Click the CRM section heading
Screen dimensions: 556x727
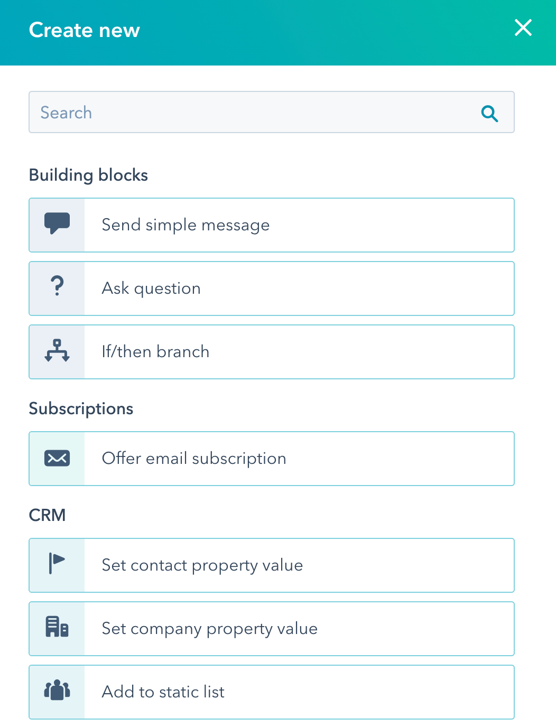(48, 515)
